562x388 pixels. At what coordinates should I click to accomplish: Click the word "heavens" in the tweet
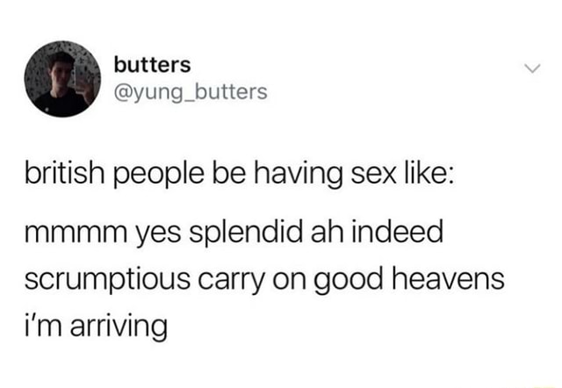pyautogui.click(x=449, y=279)
